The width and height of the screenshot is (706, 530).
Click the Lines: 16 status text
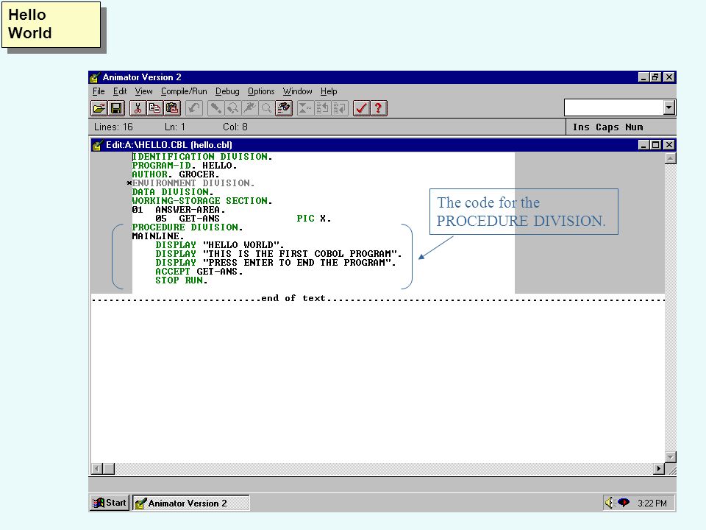[113, 127]
